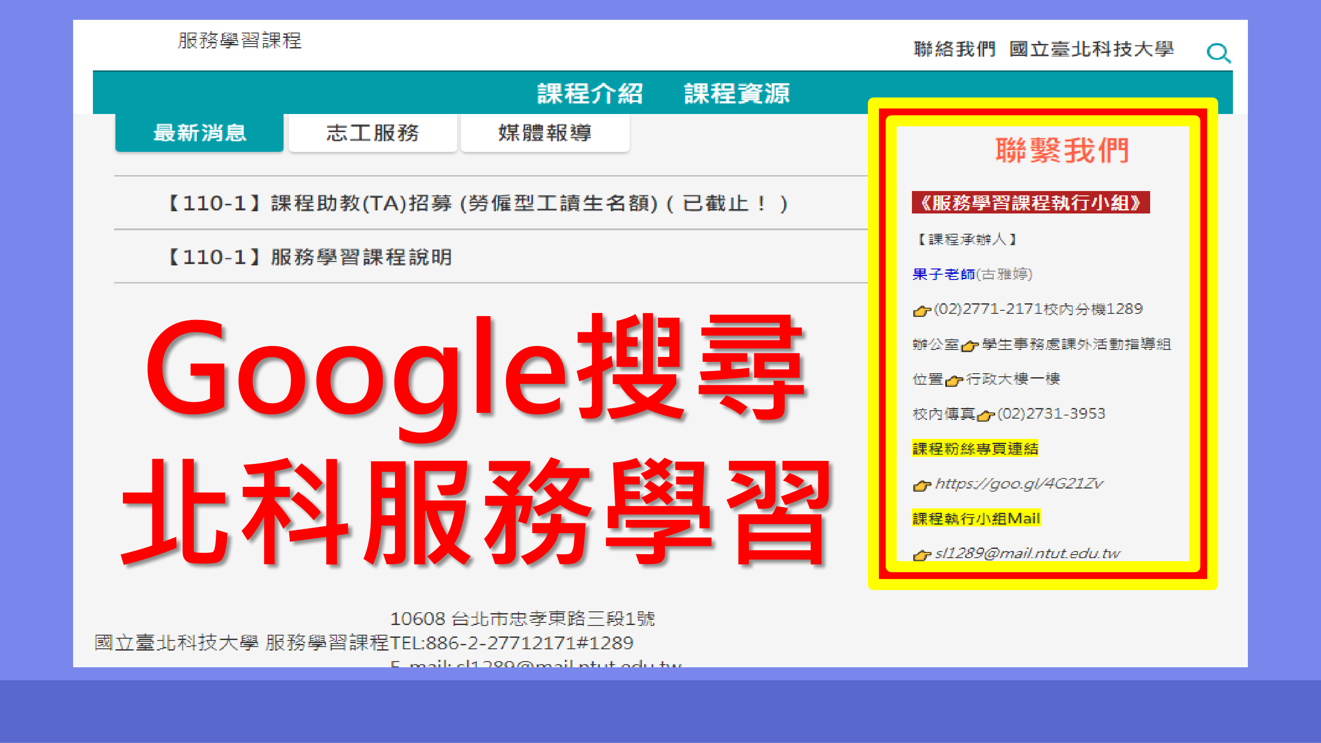Switch to the 志工服務 tab
The width and height of the screenshot is (1321, 743).
click(x=373, y=132)
